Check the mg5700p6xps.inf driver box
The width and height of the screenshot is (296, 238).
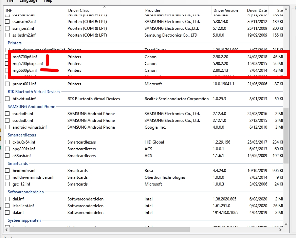point(7,64)
